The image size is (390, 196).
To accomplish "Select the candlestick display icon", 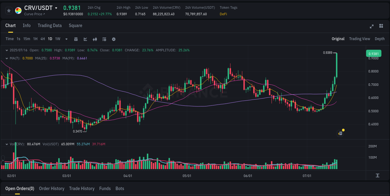I will [x=95, y=39].
